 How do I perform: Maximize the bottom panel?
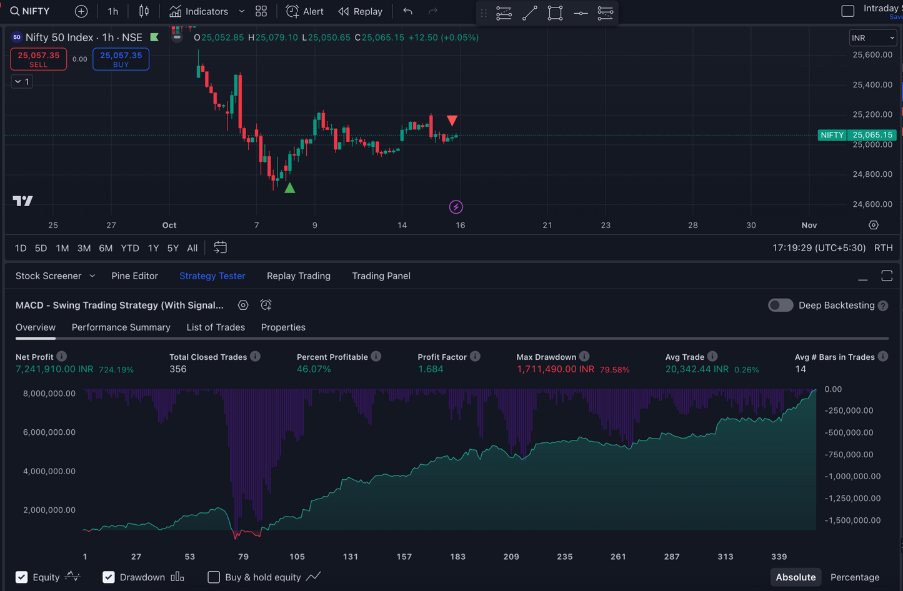click(x=887, y=276)
